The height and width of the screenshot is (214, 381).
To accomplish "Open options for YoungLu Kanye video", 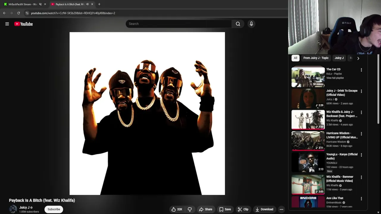I will tap(361, 155).
